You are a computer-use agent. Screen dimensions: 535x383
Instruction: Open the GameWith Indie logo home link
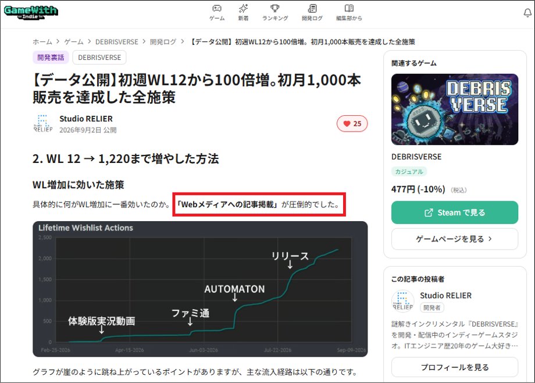click(x=31, y=12)
